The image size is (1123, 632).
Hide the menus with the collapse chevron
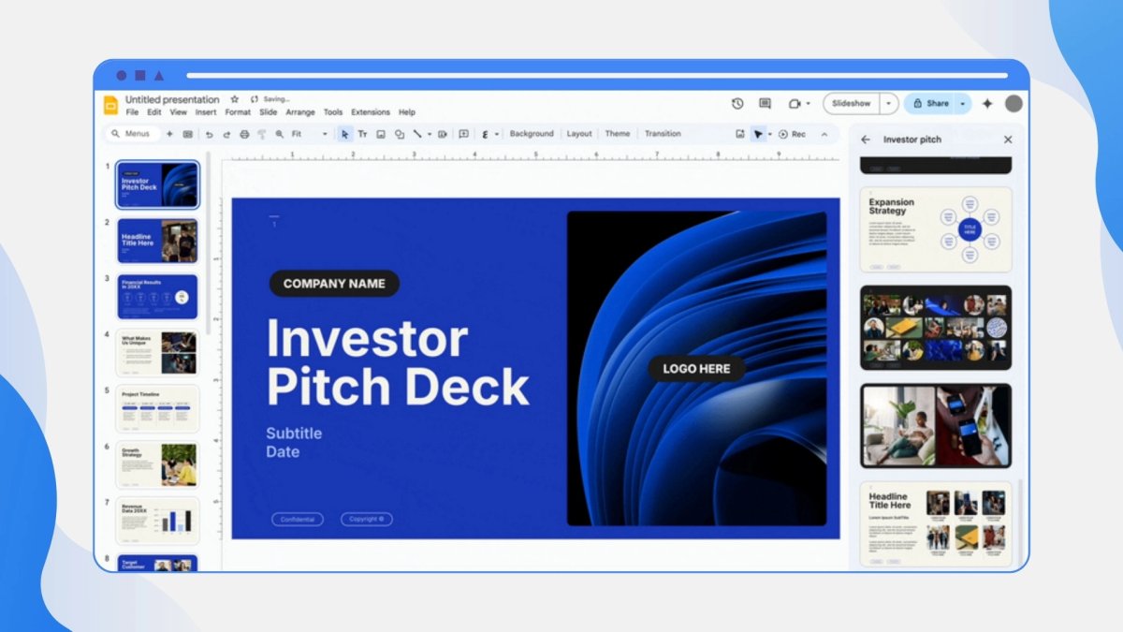[x=824, y=134]
